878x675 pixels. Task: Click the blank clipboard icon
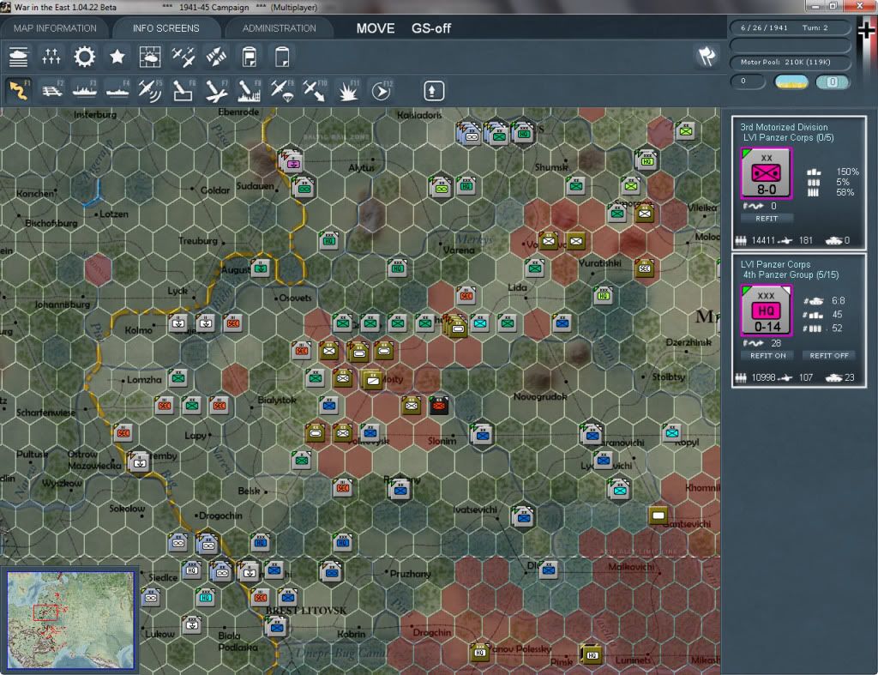(x=282, y=57)
